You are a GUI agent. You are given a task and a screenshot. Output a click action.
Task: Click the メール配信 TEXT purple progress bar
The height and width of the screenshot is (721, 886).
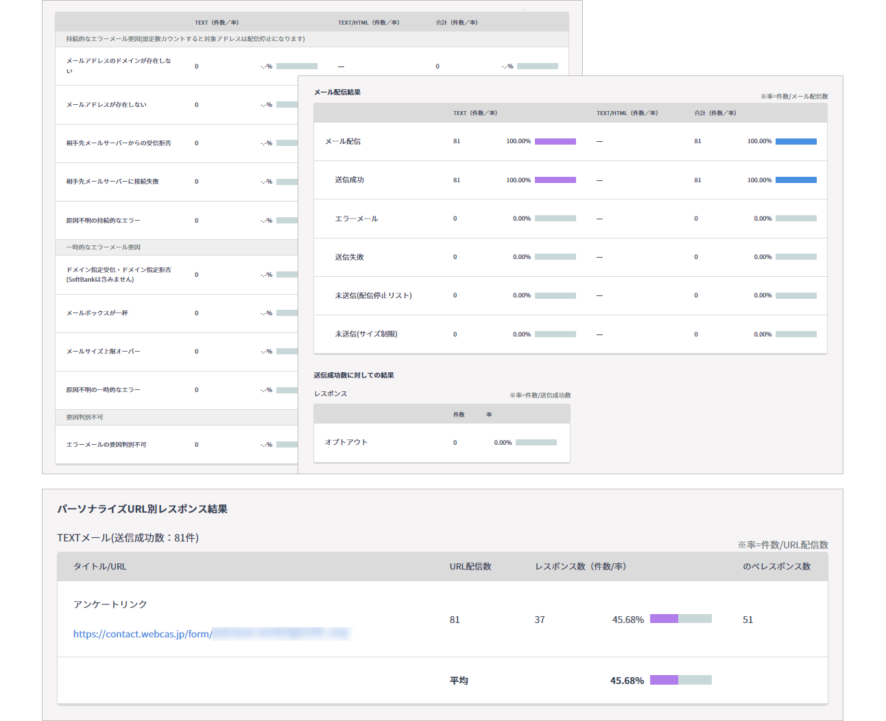tap(555, 141)
